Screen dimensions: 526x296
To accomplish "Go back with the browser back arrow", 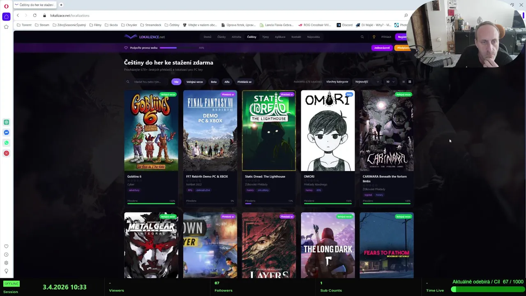I will (x=18, y=16).
